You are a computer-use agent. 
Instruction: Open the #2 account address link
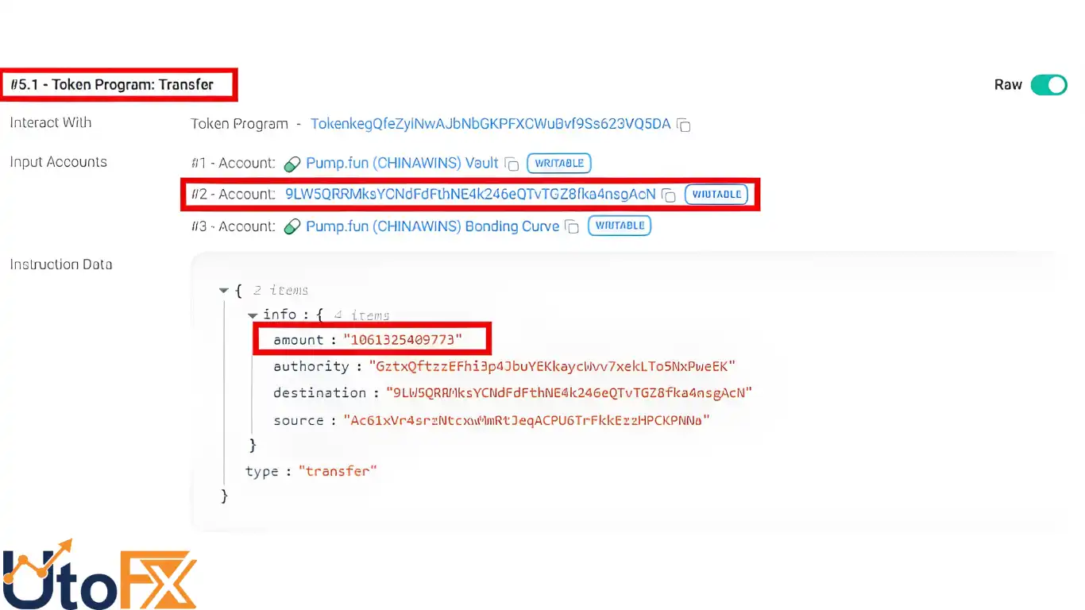pyautogui.click(x=470, y=194)
